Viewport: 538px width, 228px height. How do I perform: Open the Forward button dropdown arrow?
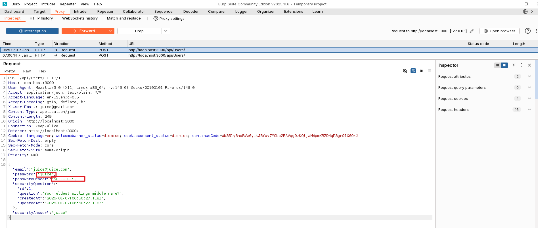[x=110, y=31]
